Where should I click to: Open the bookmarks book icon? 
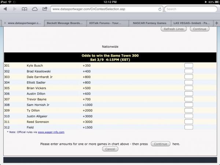tap(25, 9)
